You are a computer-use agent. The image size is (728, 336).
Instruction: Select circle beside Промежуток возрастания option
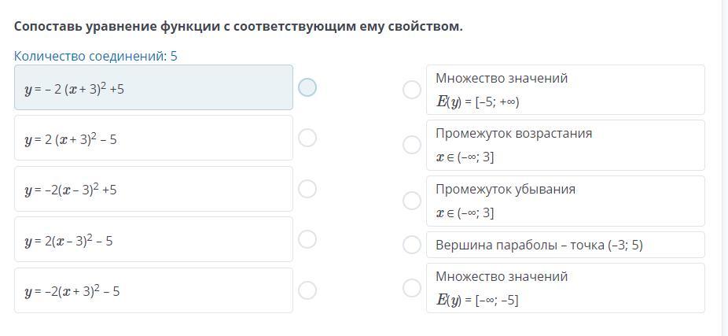[x=411, y=145]
